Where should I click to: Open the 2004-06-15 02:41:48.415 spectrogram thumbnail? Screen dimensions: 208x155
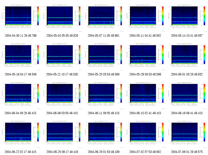[x=145, y=95]
